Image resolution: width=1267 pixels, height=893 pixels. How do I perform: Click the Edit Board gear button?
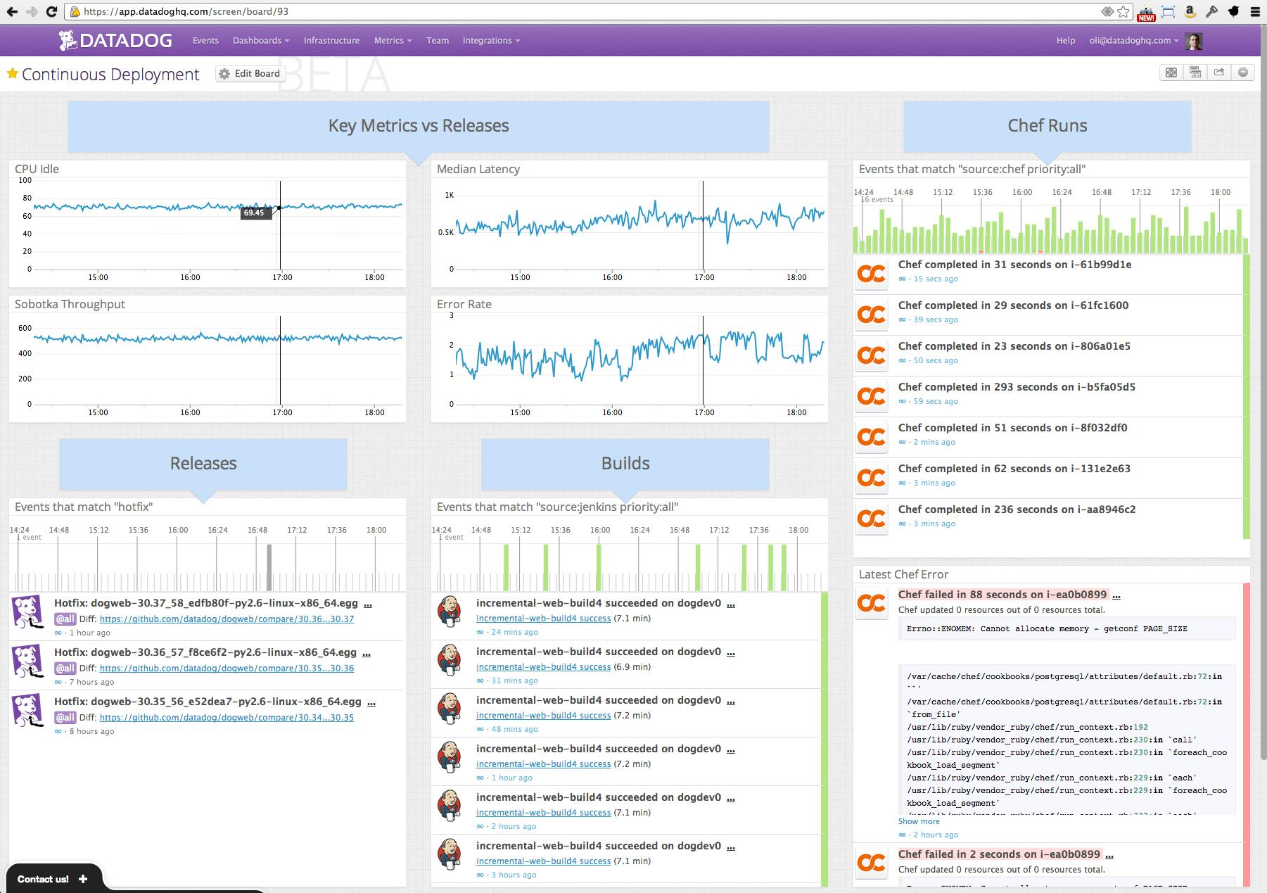point(250,73)
